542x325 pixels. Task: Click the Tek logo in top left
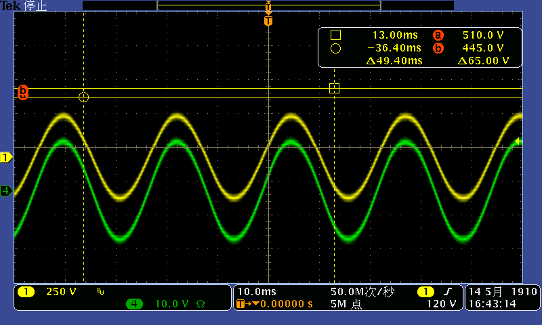point(11,5)
